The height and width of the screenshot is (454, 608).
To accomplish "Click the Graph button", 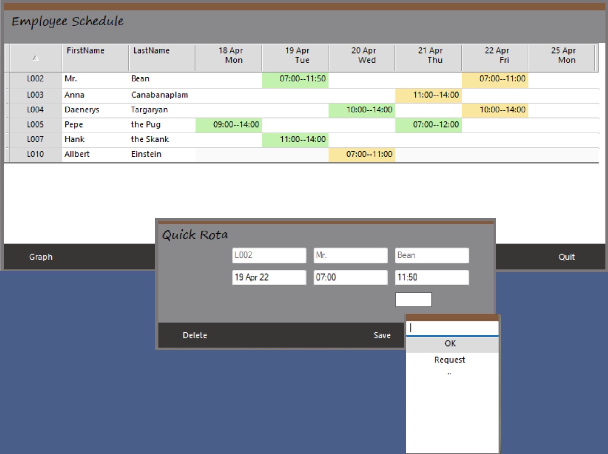I will coord(41,257).
